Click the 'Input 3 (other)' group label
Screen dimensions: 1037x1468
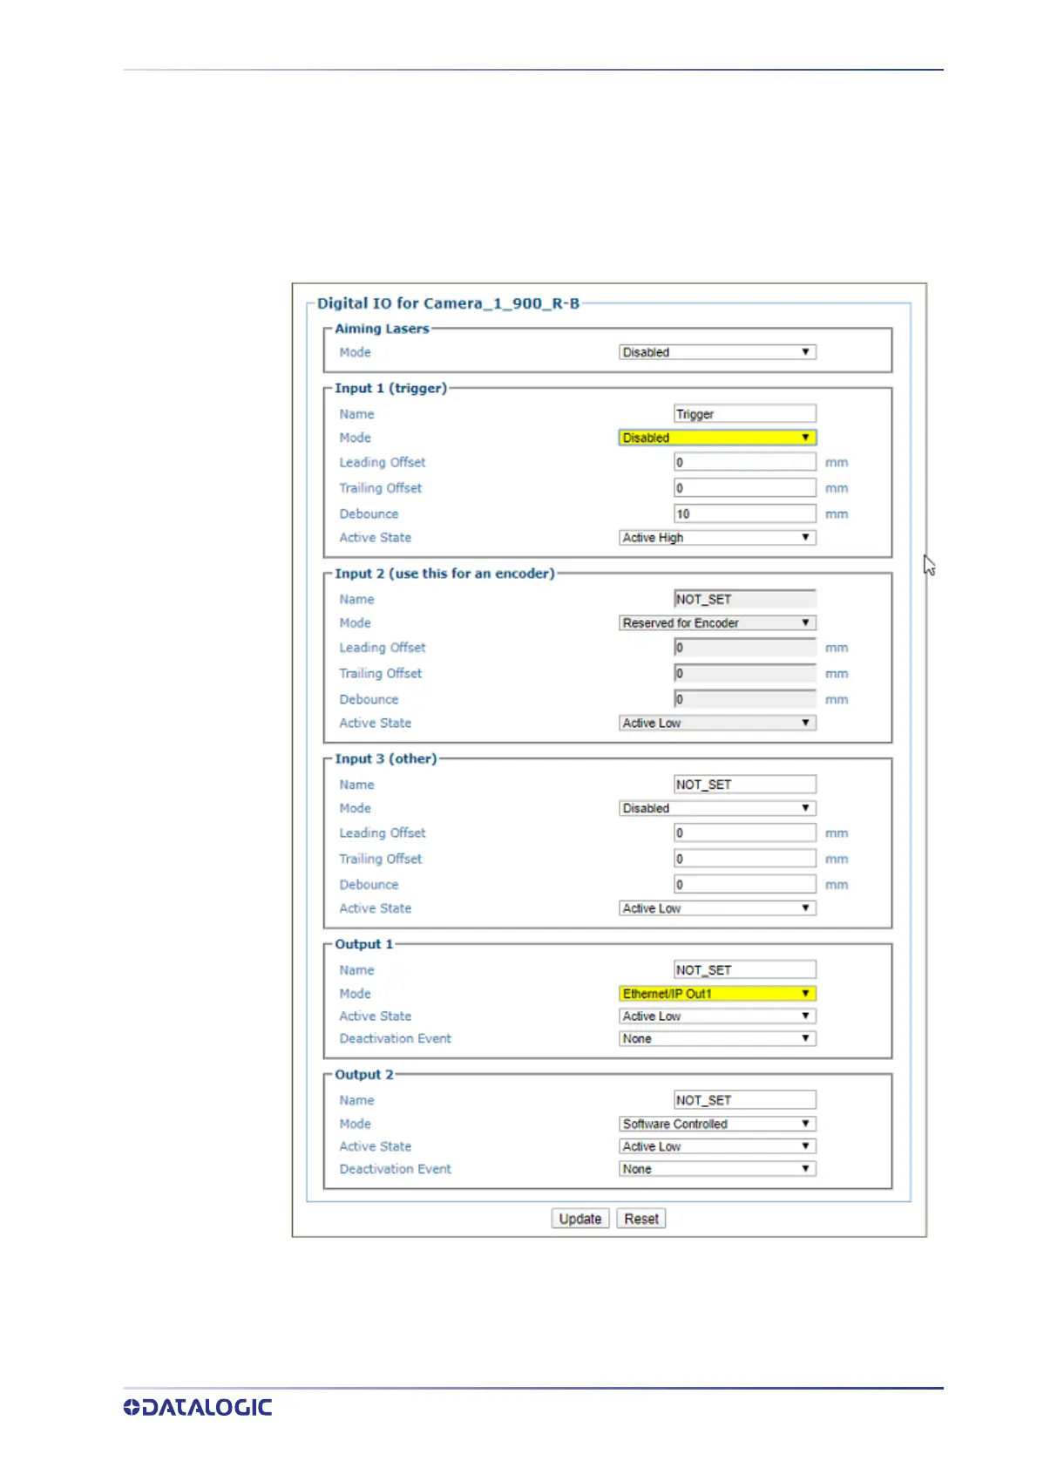coord(386,758)
